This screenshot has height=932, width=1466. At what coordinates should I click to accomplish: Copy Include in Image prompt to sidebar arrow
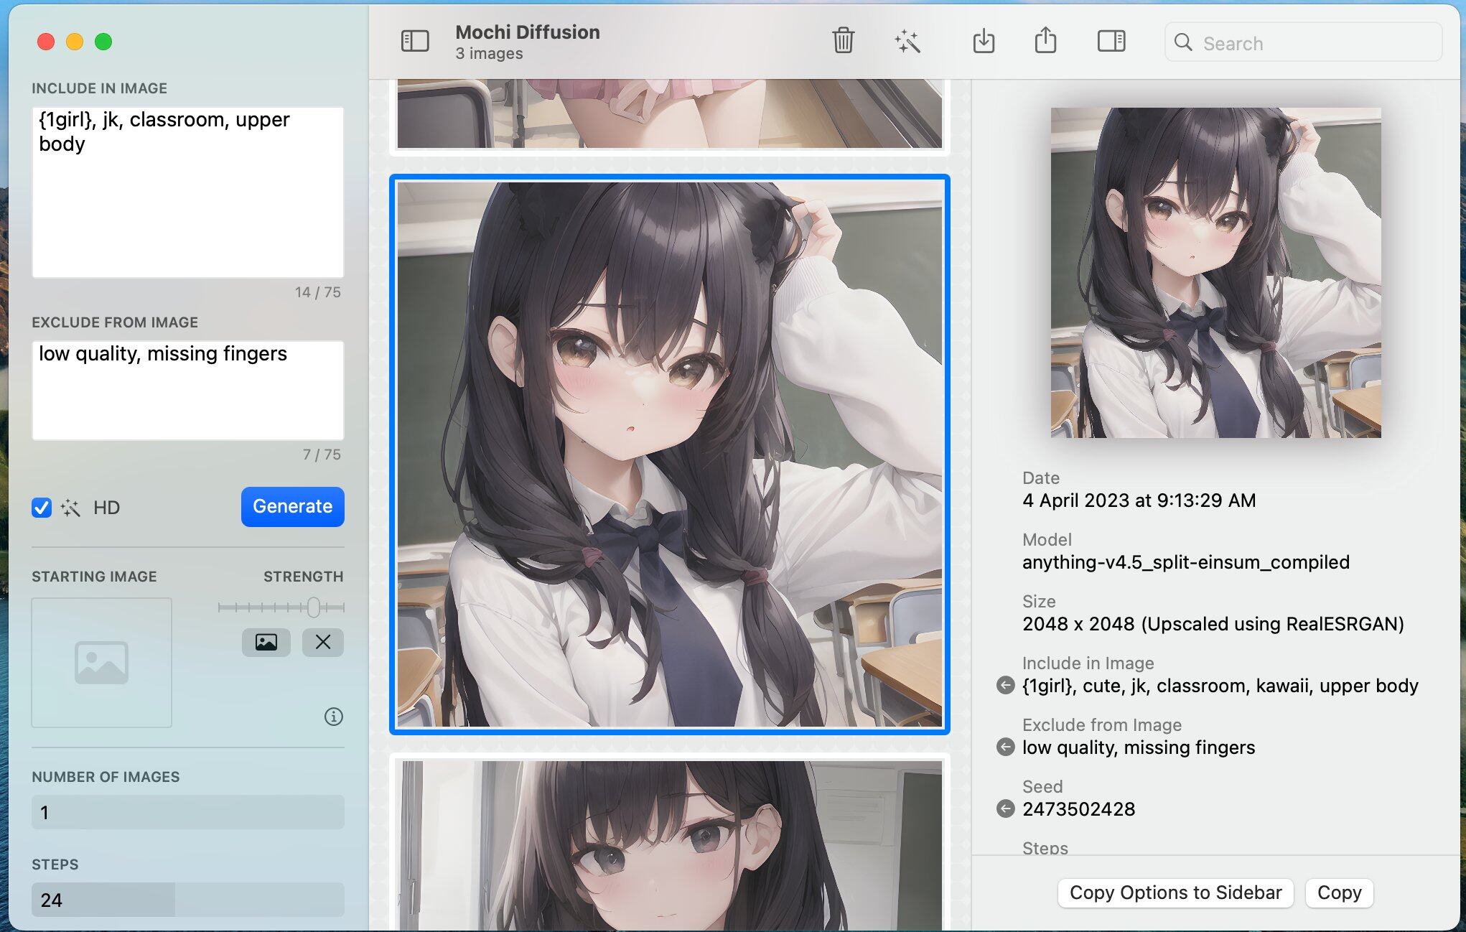[1006, 686]
